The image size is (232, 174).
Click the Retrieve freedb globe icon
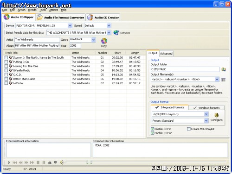116,33
